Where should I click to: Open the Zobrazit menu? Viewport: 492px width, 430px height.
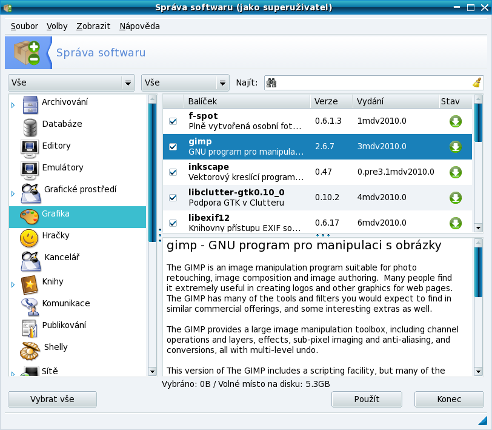pyautogui.click(x=93, y=26)
